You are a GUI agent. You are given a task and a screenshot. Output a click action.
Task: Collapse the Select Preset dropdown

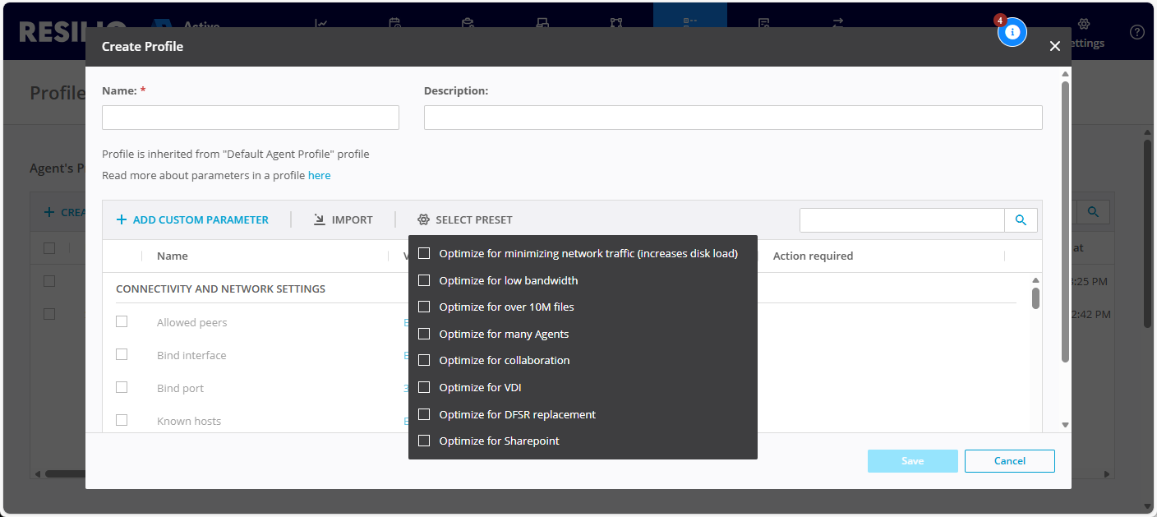pos(465,220)
